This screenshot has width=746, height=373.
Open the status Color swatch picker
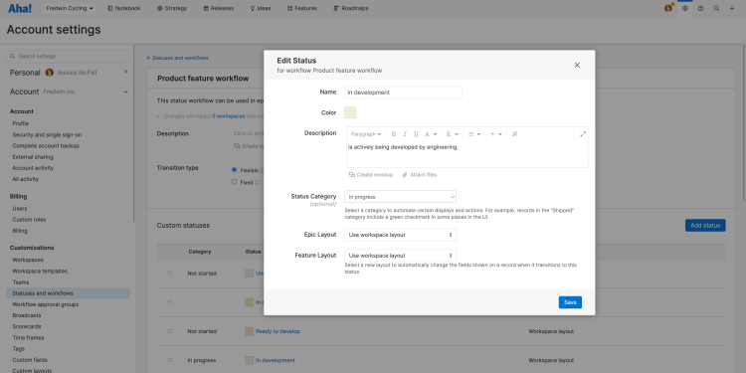click(x=350, y=112)
